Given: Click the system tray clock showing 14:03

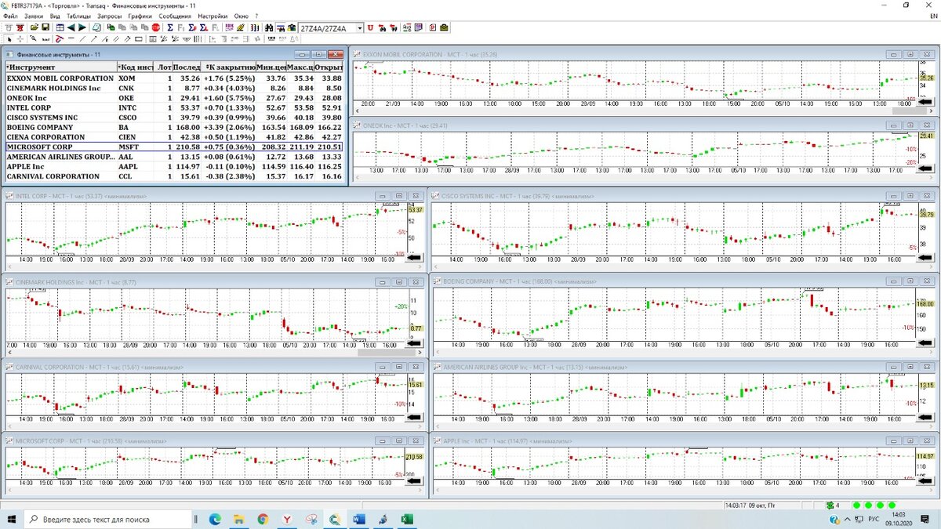Looking at the screenshot, I should click(898, 519).
